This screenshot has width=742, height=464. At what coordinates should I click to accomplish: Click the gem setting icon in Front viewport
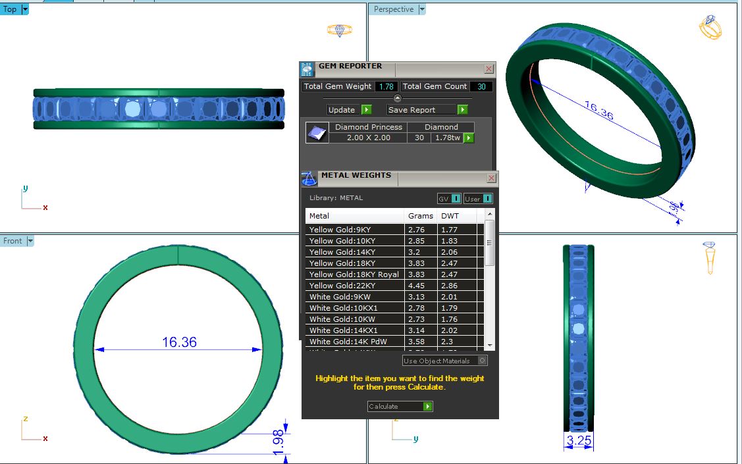point(710,257)
